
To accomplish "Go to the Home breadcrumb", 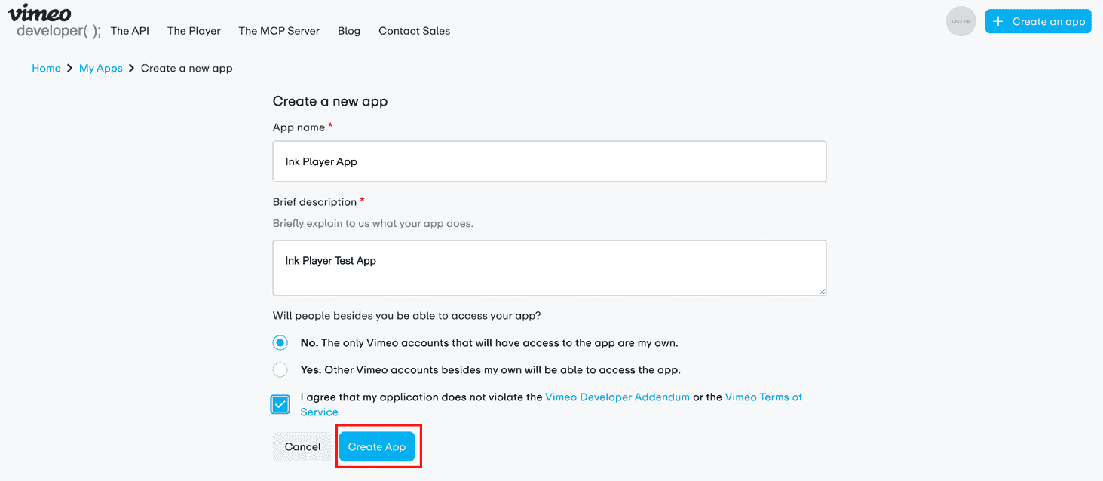I will [x=46, y=68].
